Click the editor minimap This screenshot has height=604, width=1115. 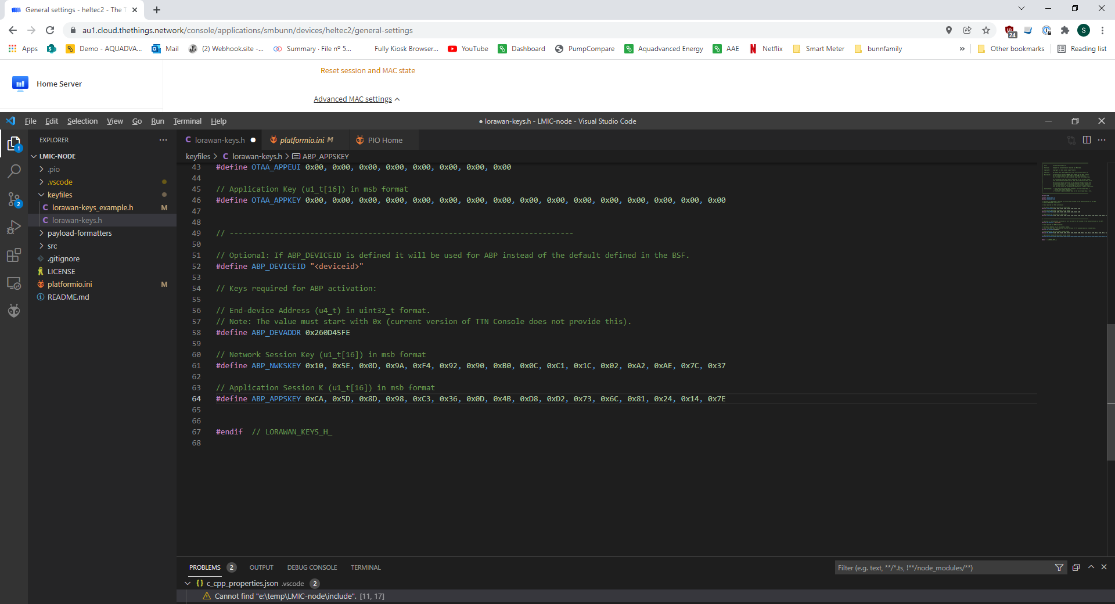tap(1073, 202)
